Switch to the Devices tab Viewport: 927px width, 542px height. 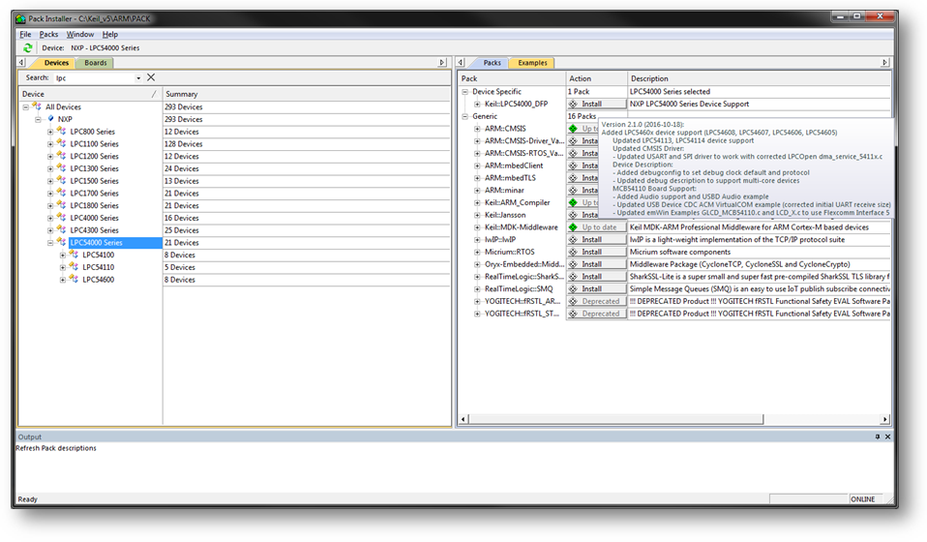point(56,63)
